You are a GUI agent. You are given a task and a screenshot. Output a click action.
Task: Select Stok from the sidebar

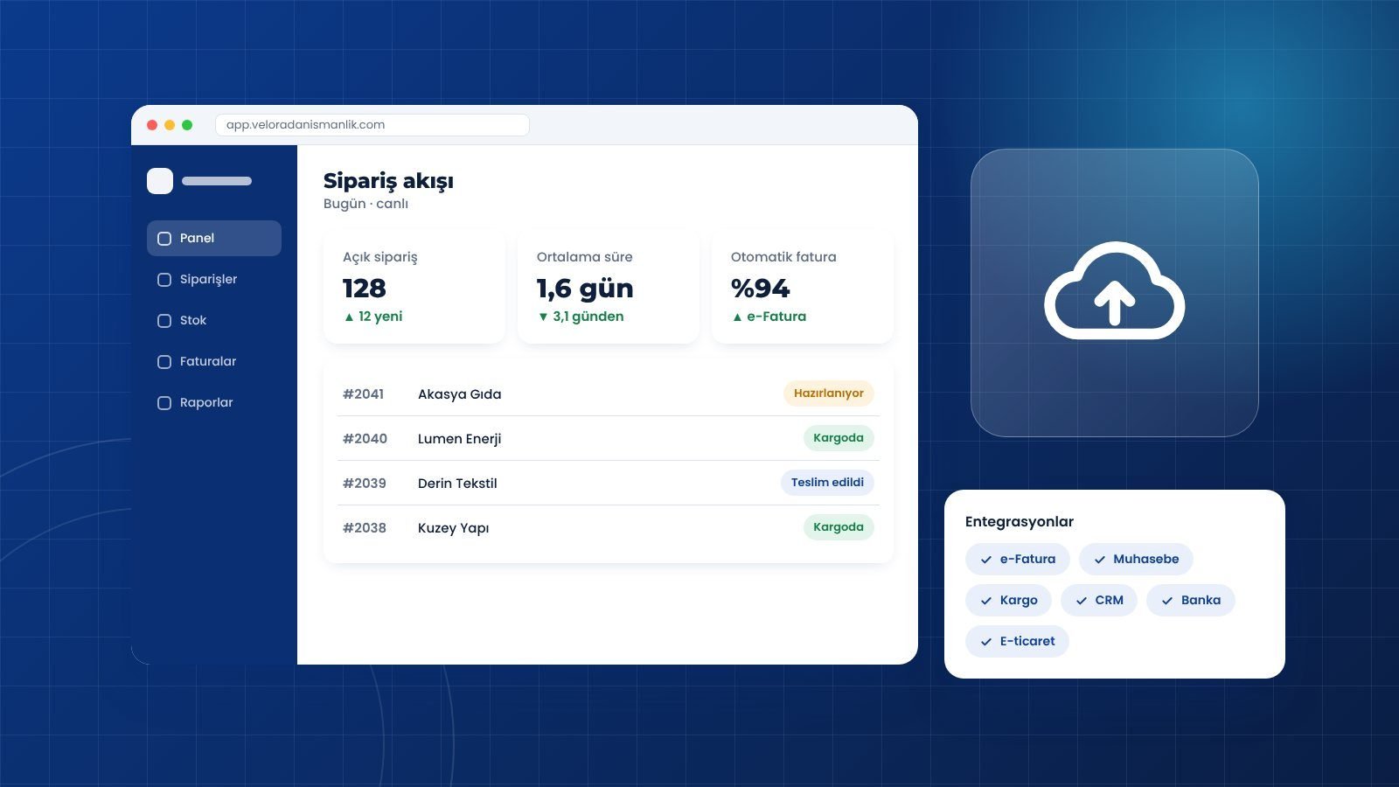click(x=214, y=320)
